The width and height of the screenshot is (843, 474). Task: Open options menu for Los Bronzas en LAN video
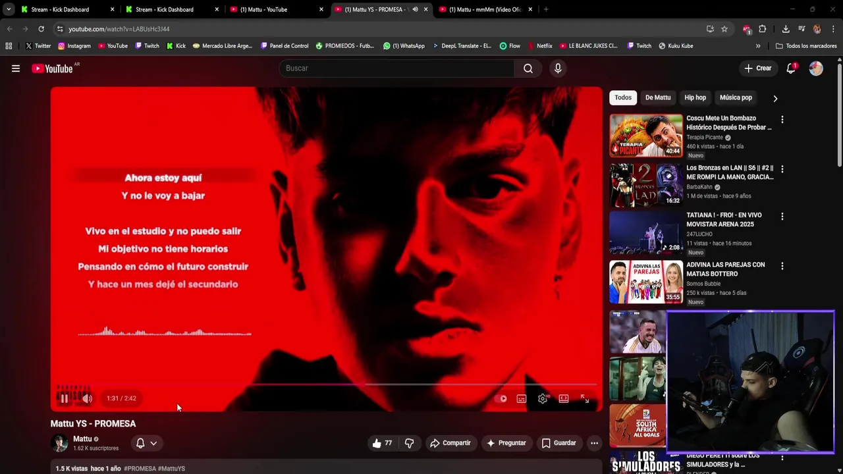(x=782, y=169)
